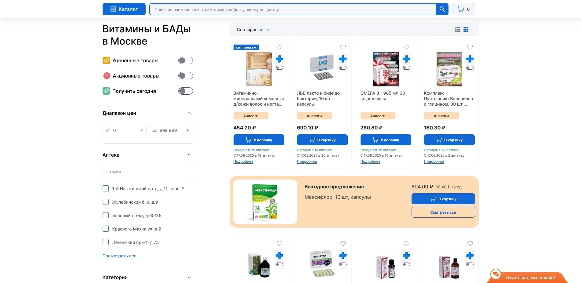This screenshot has height=283, width=581.
Task: Favorite the Пирацетам product in bottom row
Action: (343, 243)
